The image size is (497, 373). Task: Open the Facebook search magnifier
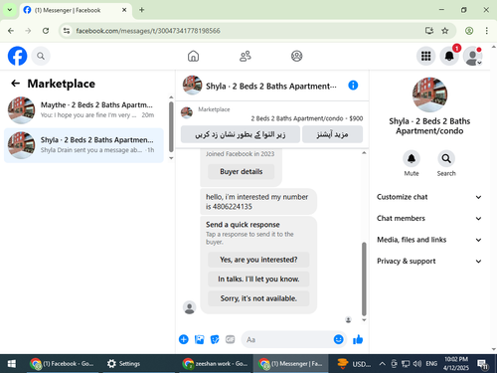[x=41, y=56]
